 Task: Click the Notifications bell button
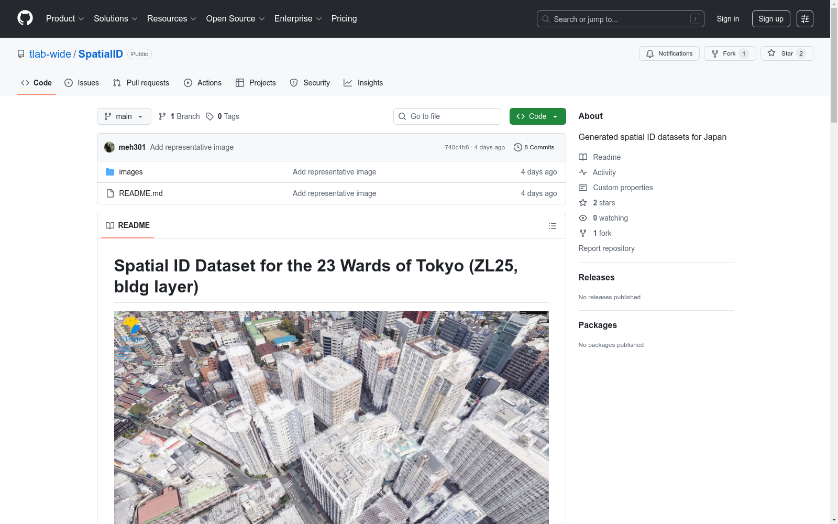tap(669, 53)
